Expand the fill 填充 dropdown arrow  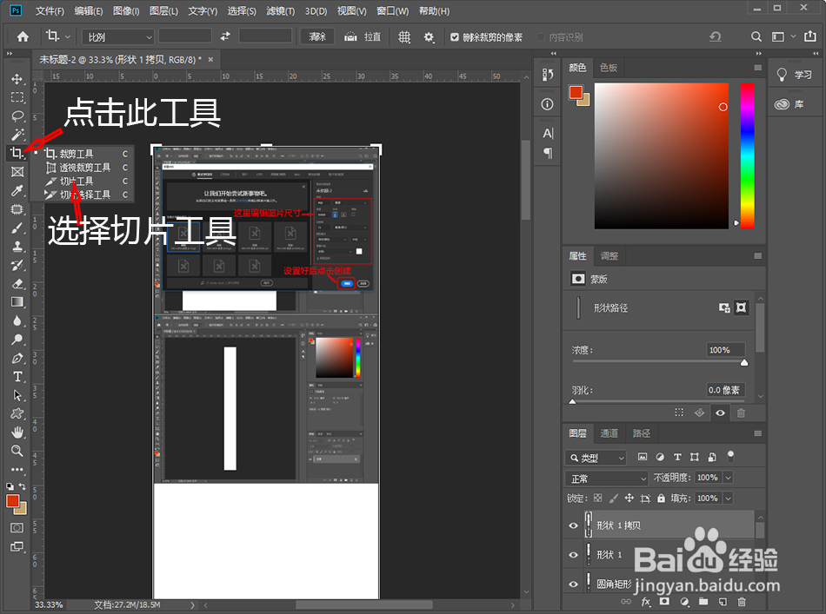(728, 498)
